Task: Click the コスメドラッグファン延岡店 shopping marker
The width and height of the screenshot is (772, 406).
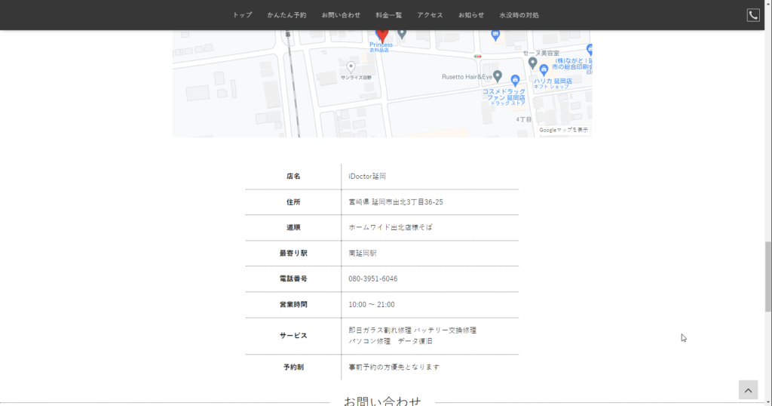Action: click(515, 80)
